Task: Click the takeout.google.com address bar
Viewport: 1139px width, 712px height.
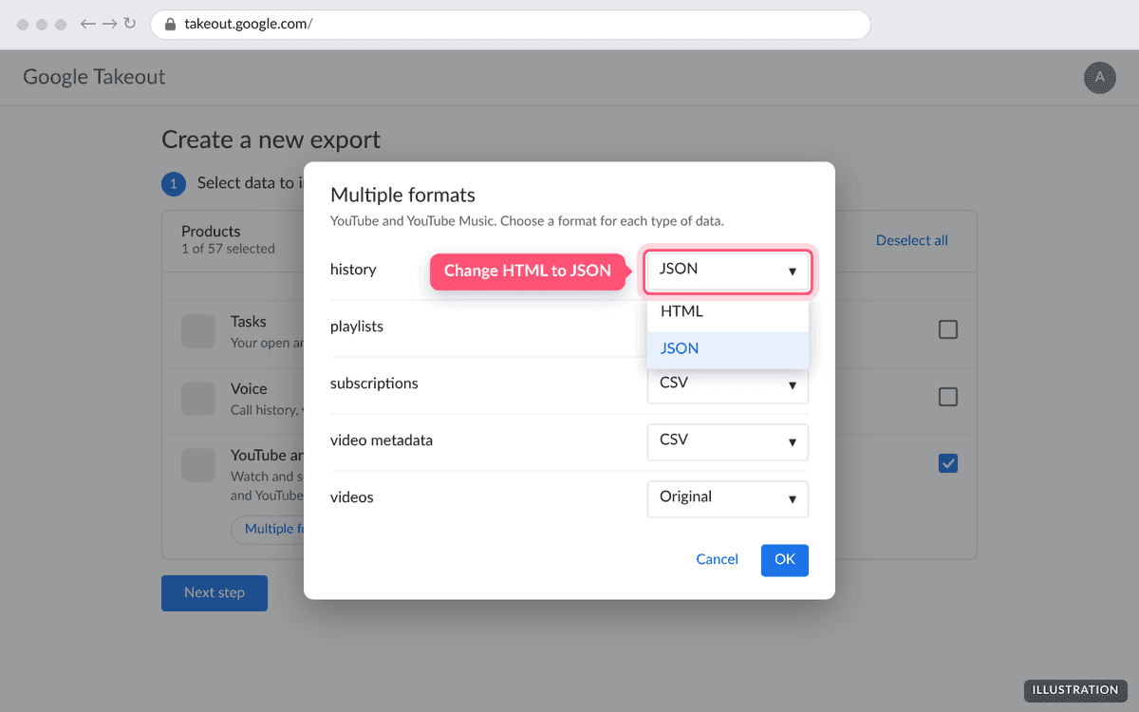Action: (511, 25)
